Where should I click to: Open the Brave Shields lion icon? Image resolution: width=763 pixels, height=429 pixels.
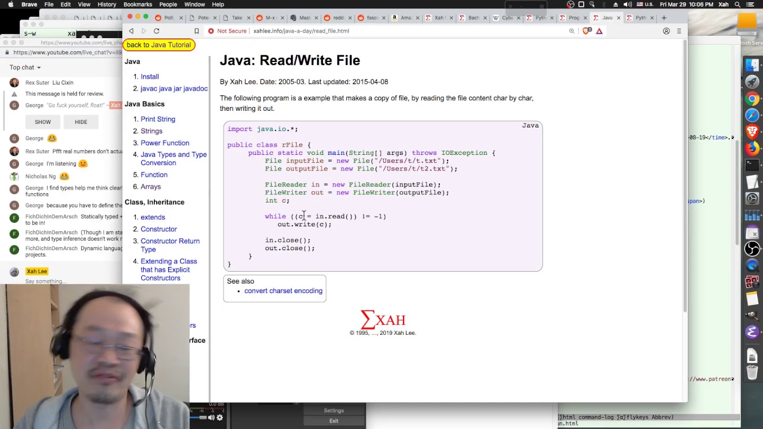coord(586,31)
